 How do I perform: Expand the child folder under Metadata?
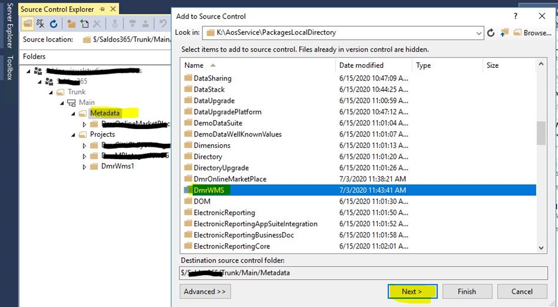pos(84,124)
